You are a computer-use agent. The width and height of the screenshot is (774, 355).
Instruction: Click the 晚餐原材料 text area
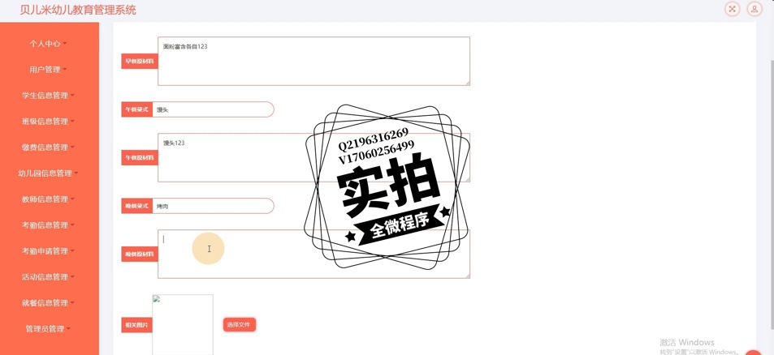coord(314,254)
